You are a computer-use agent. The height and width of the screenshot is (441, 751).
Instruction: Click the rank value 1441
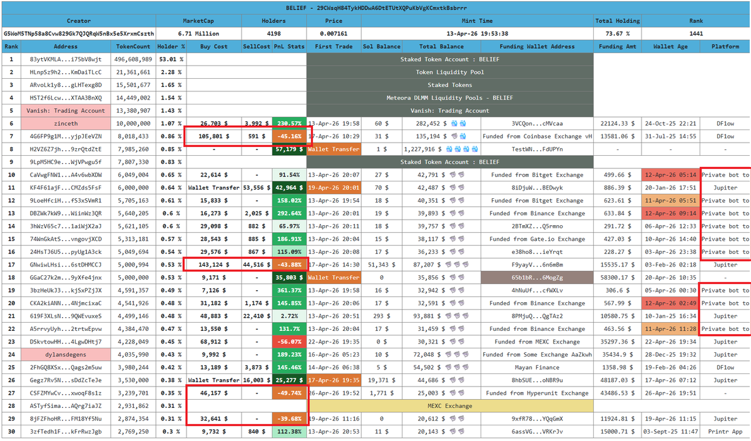(x=695, y=33)
